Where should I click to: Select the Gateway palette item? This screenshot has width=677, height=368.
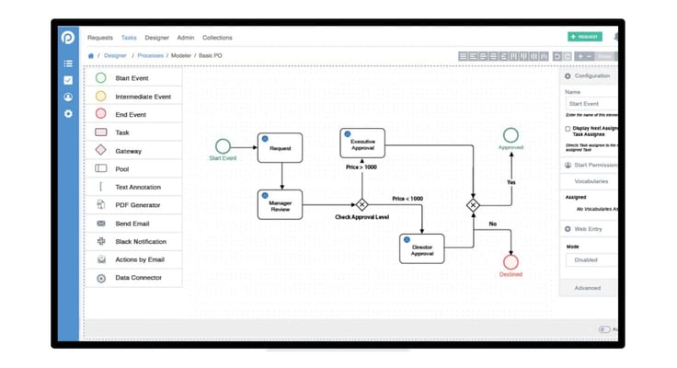pos(134,151)
